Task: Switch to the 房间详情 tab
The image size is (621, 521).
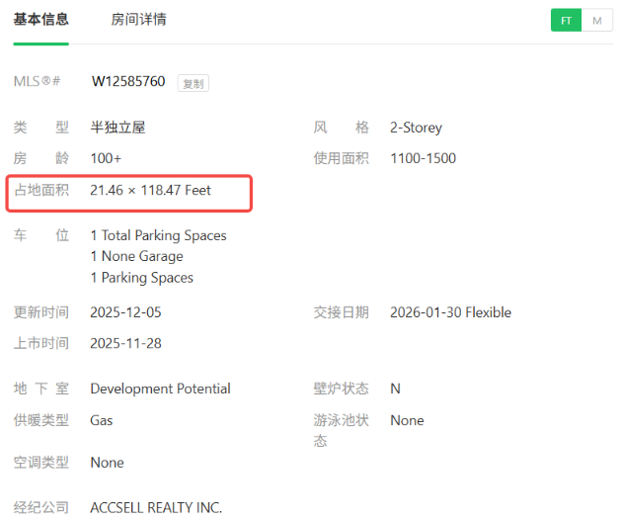Action: click(138, 20)
